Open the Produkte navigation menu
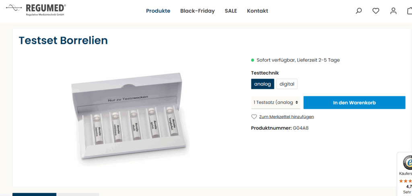This screenshot has height=196, width=412. tap(158, 11)
